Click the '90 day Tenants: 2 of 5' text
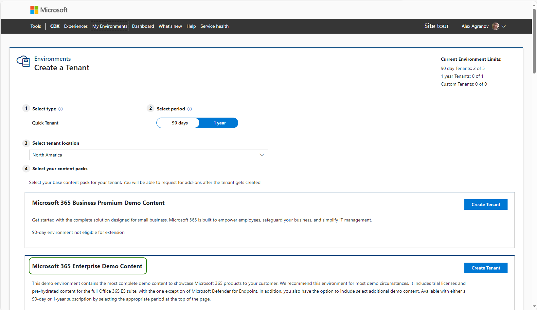The image size is (537, 310). click(x=463, y=68)
